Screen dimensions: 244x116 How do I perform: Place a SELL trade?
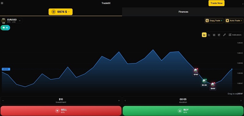(61, 111)
